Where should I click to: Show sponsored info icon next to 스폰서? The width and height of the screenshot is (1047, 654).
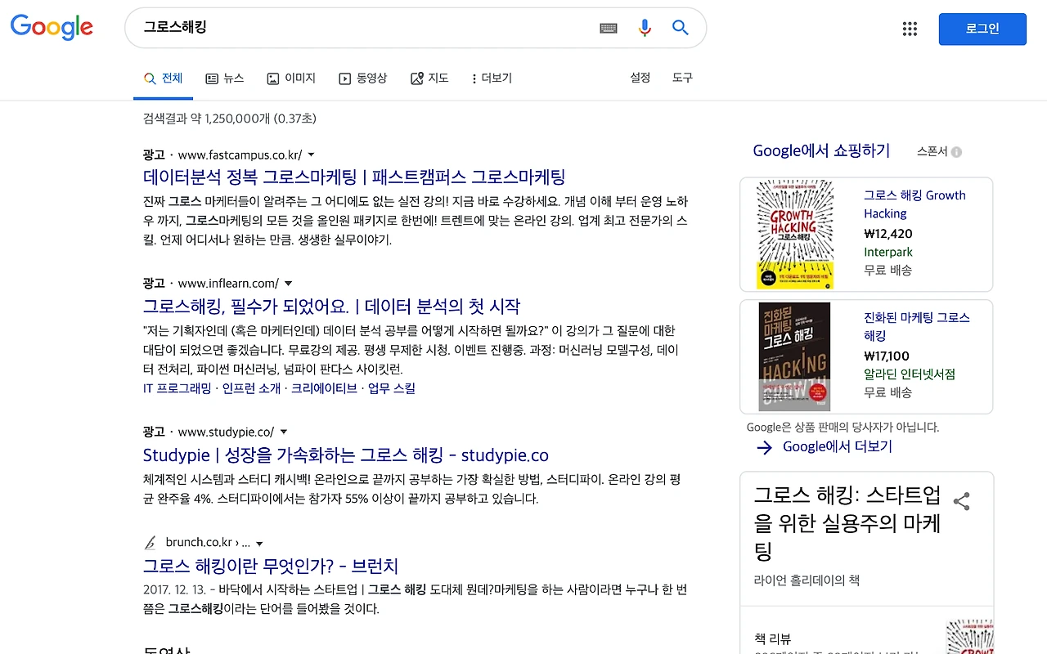pos(957,152)
